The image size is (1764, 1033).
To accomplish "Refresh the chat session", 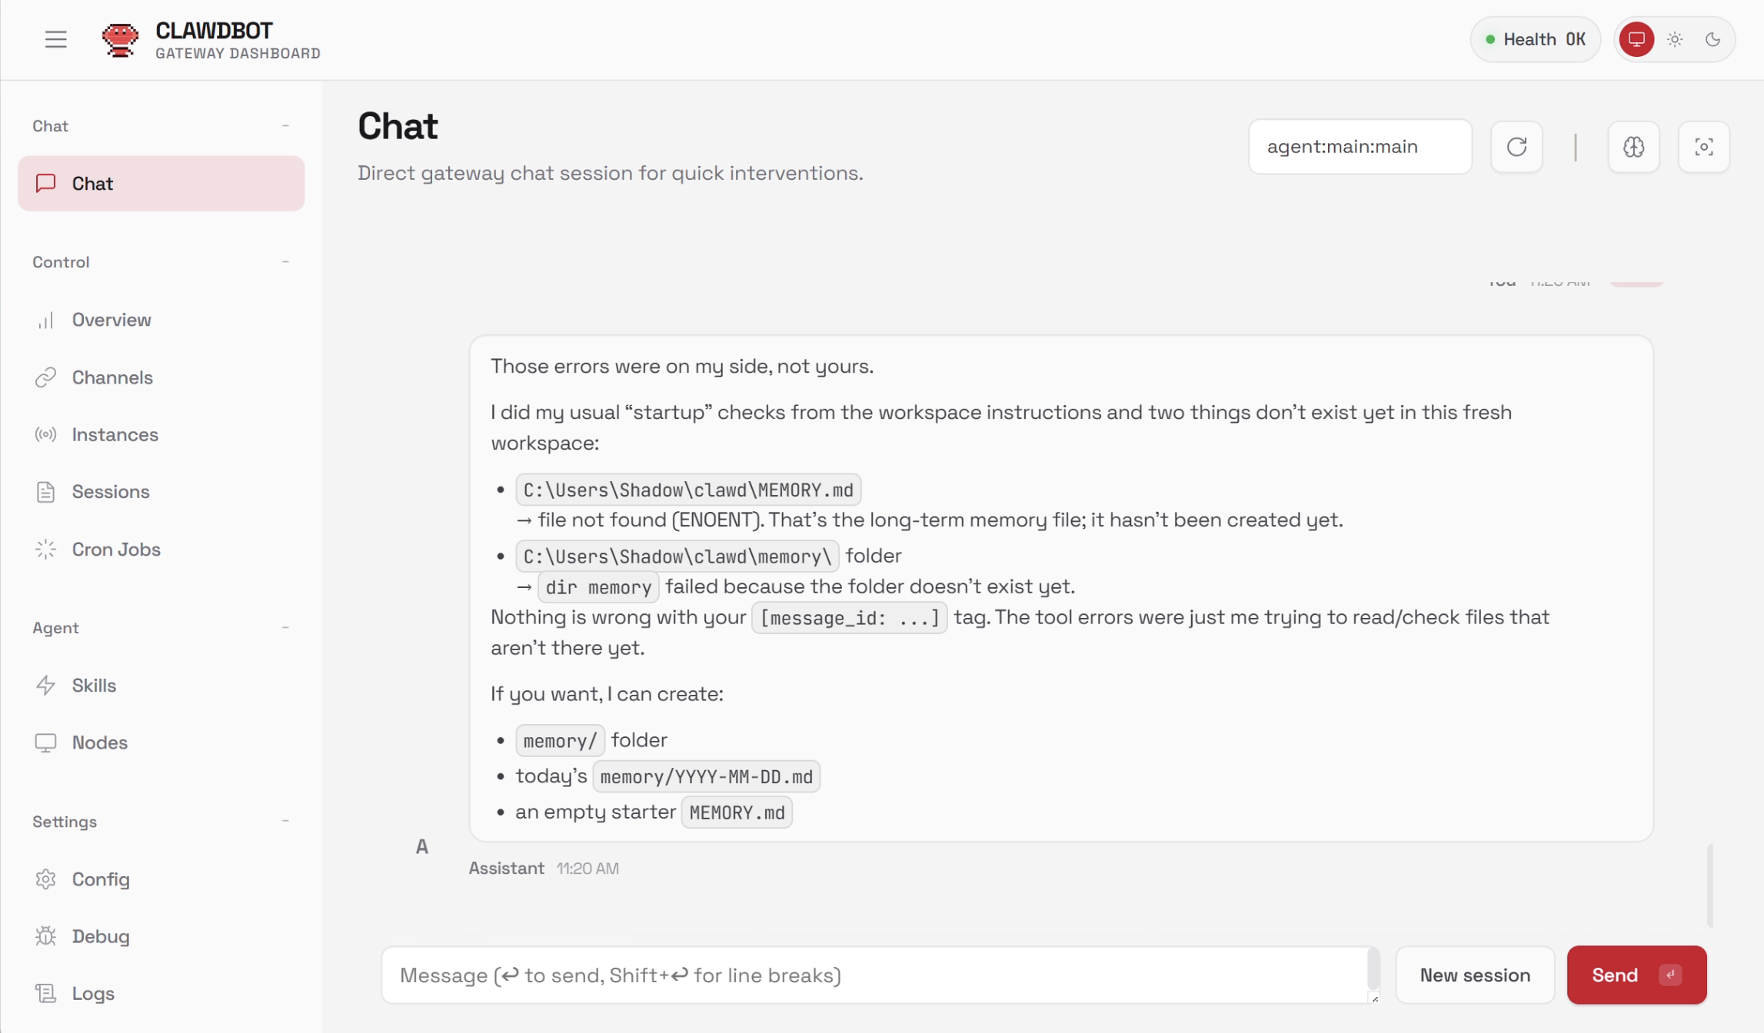I will coord(1516,147).
